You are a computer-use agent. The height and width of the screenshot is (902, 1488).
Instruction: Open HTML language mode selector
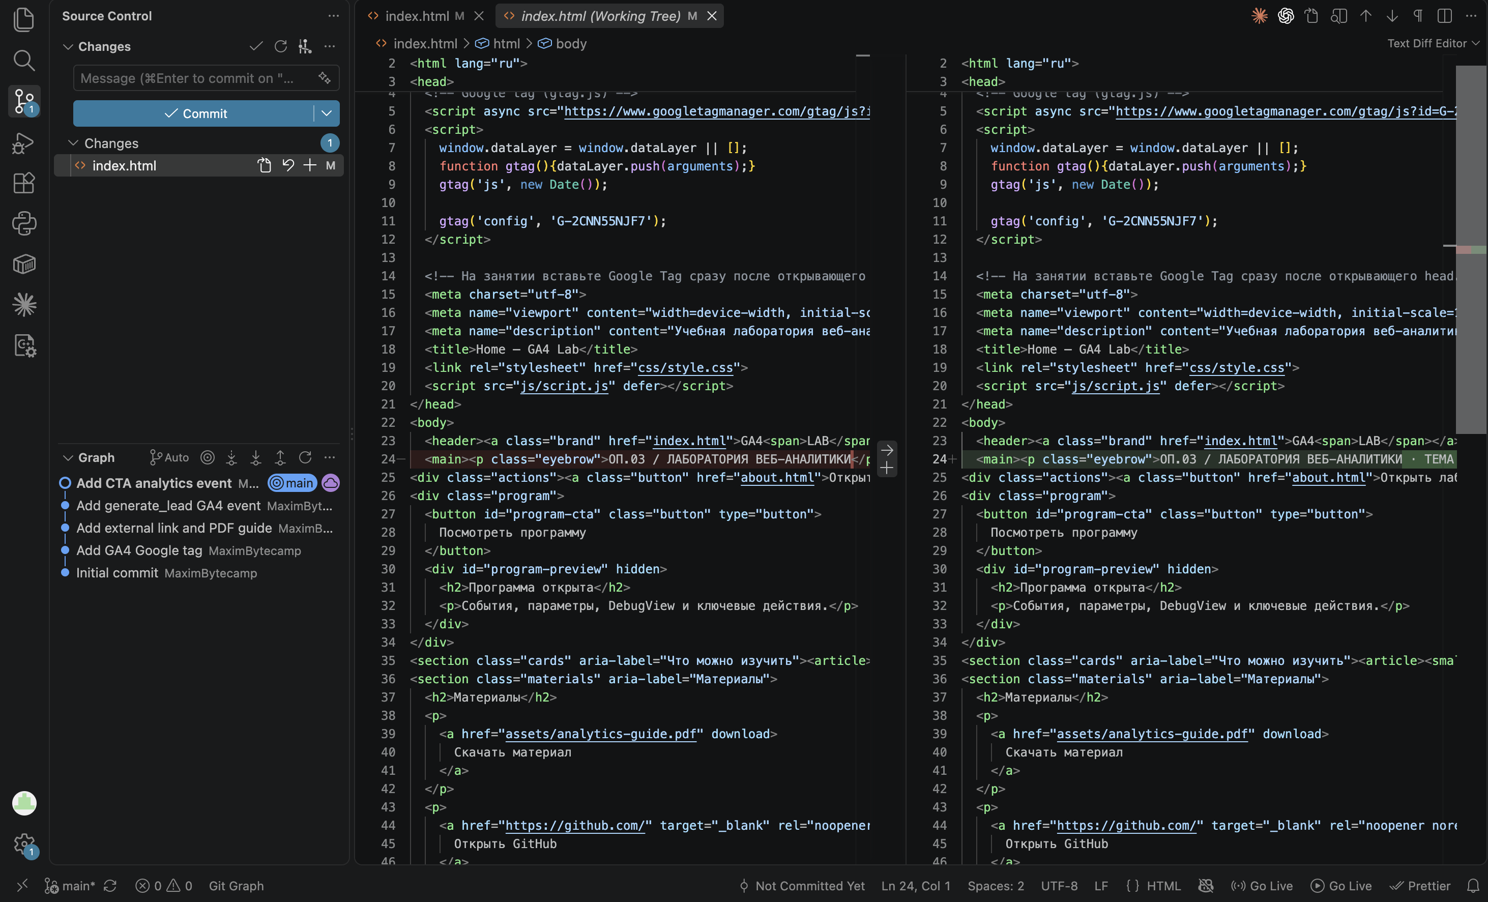pyautogui.click(x=1163, y=886)
